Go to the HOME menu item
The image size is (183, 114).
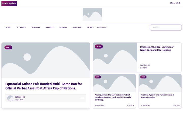click(8, 27)
